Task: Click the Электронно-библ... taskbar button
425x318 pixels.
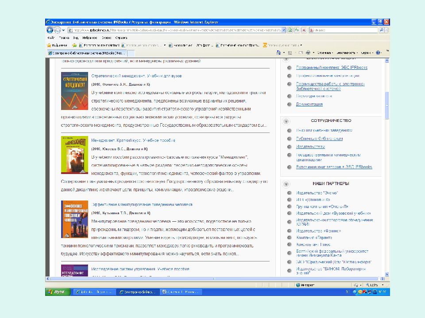Action: pyautogui.click(x=137, y=292)
